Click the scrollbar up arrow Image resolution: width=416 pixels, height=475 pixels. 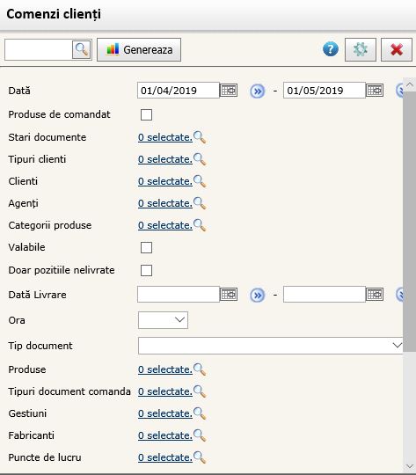point(410,84)
